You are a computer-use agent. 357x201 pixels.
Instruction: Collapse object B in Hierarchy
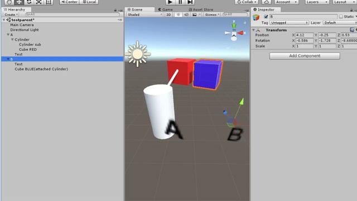pyautogui.click(x=8, y=59)
